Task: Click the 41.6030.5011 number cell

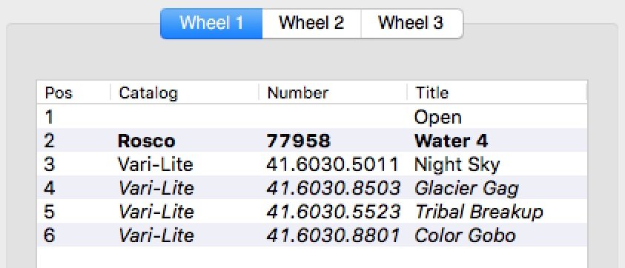Action: tap(333, 164)
